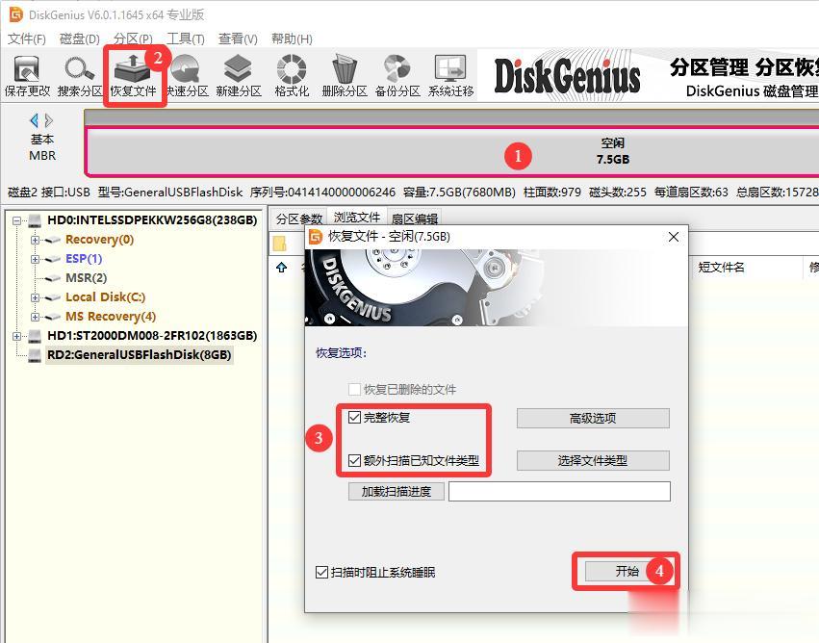Collapse the HD0 INTELSSD disk tree node
The width and height of the screenshot is (819, 643).
click(x=16, y=220)
